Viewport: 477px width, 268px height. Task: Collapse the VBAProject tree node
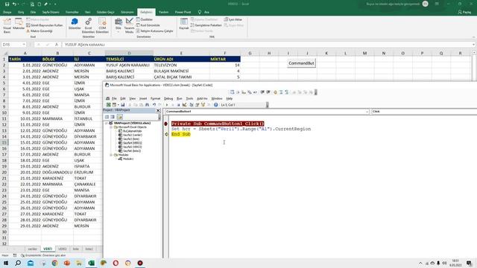[x=107, y=124]
